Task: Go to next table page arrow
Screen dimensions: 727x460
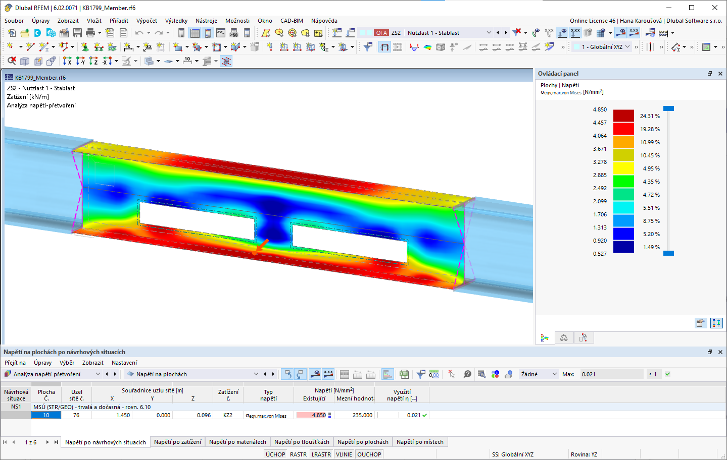Action: [47, 442]
